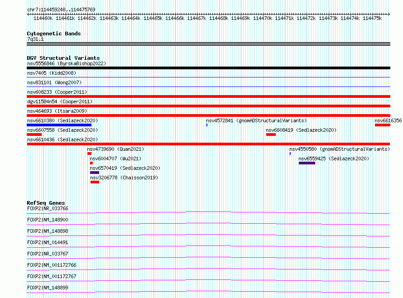Screen dimensions: 403x298
Task: Open the FOXP2|NM_014491 transcript label
Action: (x=48, y=242)
